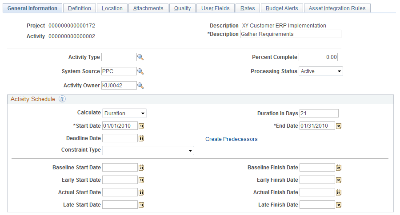Image resolution: width=400 pixels, height=215 pixels.
Task: Search for Activity Owner via lookup icon
Action: 140,86
